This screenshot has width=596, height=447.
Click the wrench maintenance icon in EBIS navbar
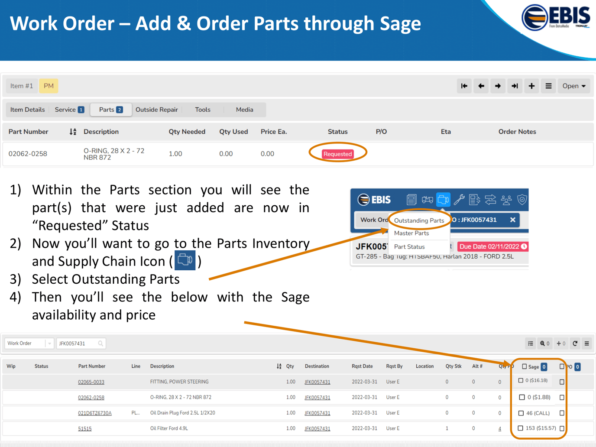459,200
